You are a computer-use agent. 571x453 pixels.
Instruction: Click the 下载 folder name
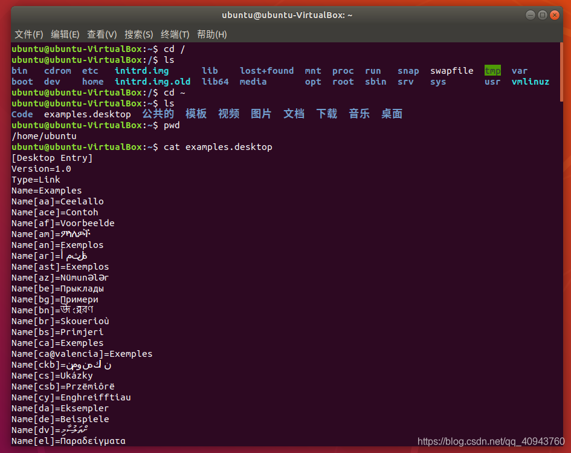327,114
